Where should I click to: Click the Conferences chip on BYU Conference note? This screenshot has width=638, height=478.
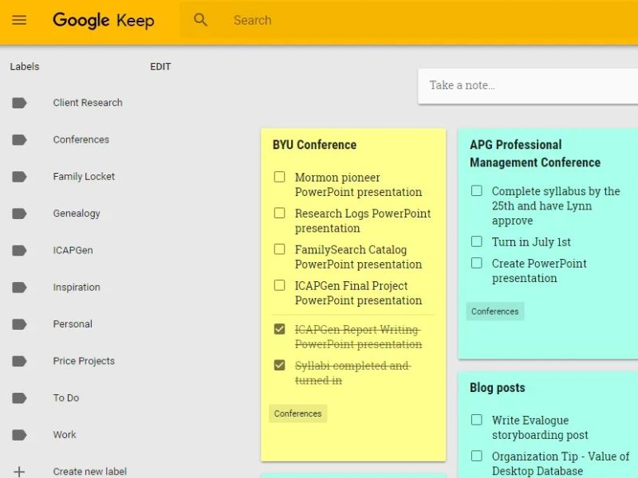pyautogui.click(x=297, y=413)
